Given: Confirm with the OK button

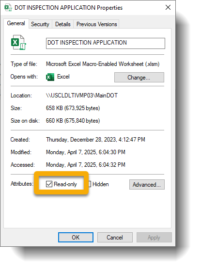Looking at the screenshot, I should pos(76,237).
